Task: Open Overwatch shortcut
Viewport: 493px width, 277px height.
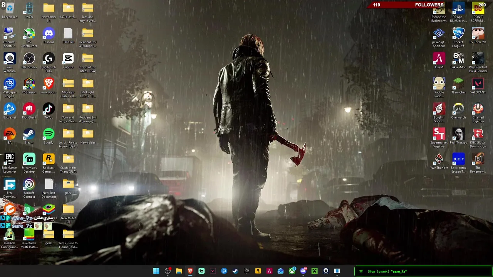Action: point(458,111)
